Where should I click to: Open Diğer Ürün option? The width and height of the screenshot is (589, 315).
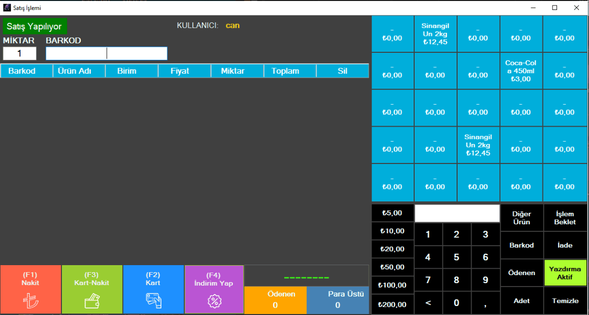tap(521, 218)
